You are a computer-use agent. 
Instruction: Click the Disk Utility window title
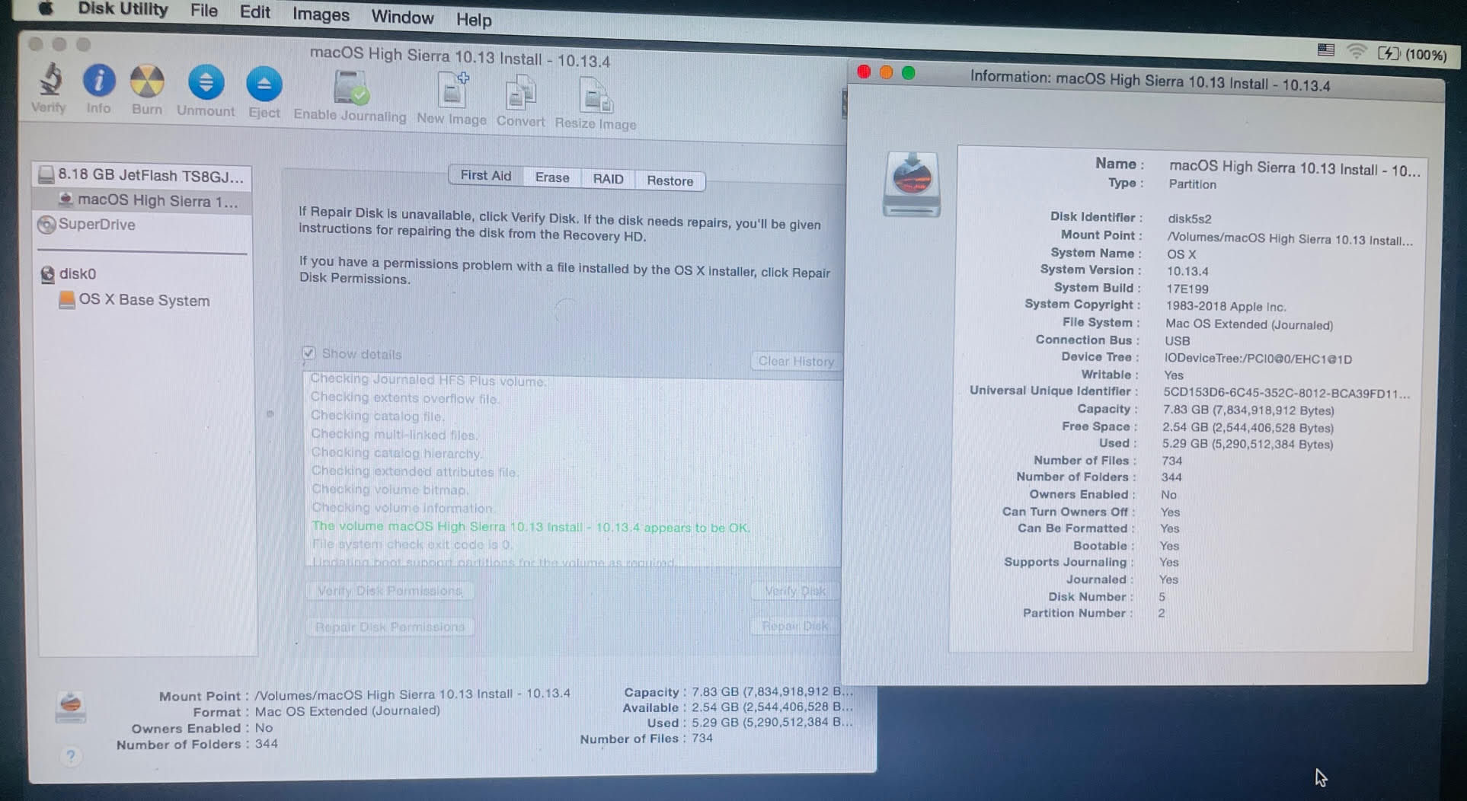point(460,57)
